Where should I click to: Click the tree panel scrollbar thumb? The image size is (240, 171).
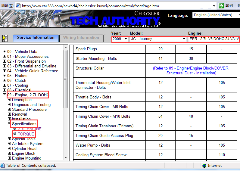point(66,79)
